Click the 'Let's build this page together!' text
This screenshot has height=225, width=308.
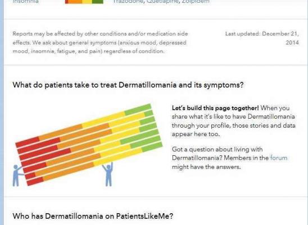pyautogui.click(x=215, y=108)
